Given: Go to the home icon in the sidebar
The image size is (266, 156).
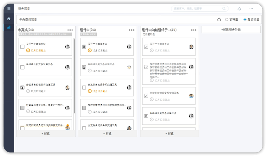Looking at the screenshot, I should (9, 18).
